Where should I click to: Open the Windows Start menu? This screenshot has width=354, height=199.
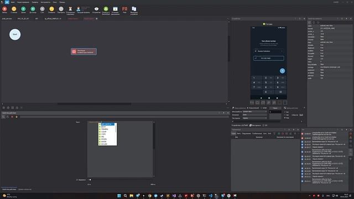click(119, 196)
